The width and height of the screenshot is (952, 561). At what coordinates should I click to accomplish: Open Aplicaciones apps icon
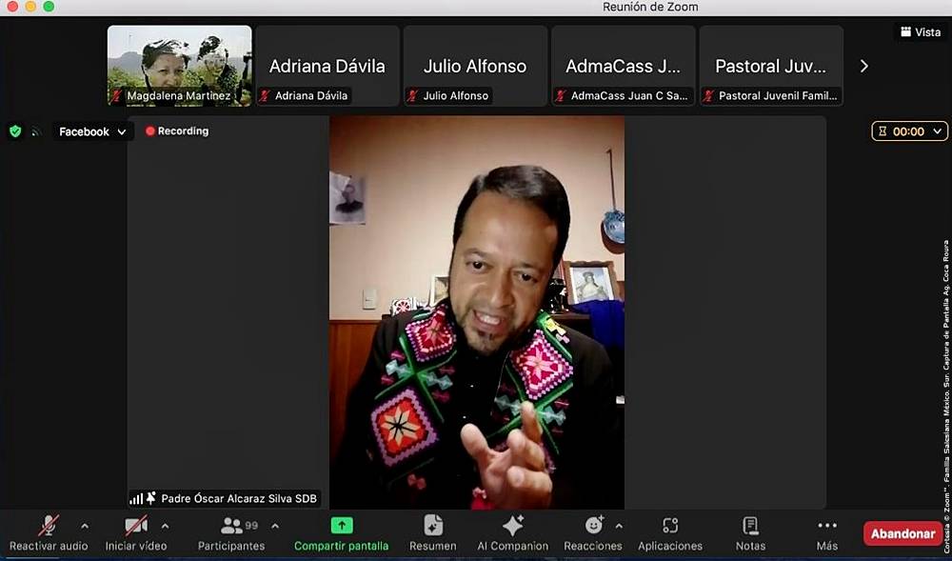670,525
